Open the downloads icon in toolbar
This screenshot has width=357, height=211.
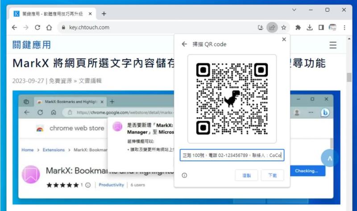(309, 28)
